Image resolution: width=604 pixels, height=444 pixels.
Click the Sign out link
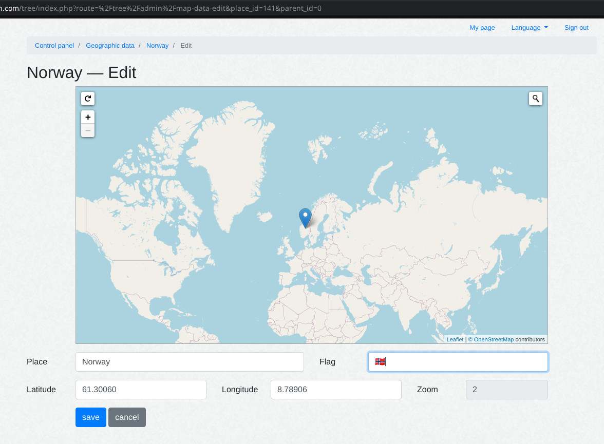coord(576,28)
